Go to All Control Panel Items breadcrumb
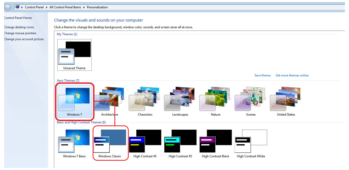This screenshot has height=170, width=349. (x=65, y=7)
